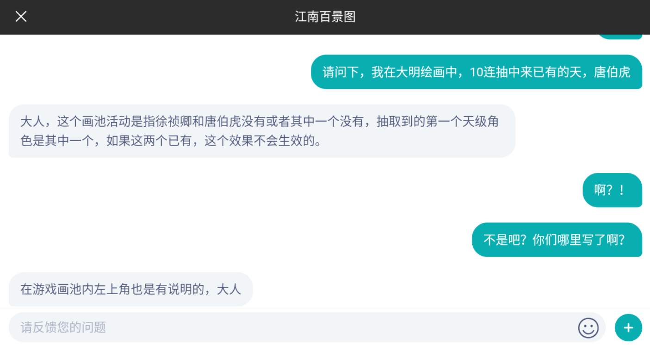Click the word 大人 ending the last reply
This screenshot has width=650, height=345.
[229, 289]
